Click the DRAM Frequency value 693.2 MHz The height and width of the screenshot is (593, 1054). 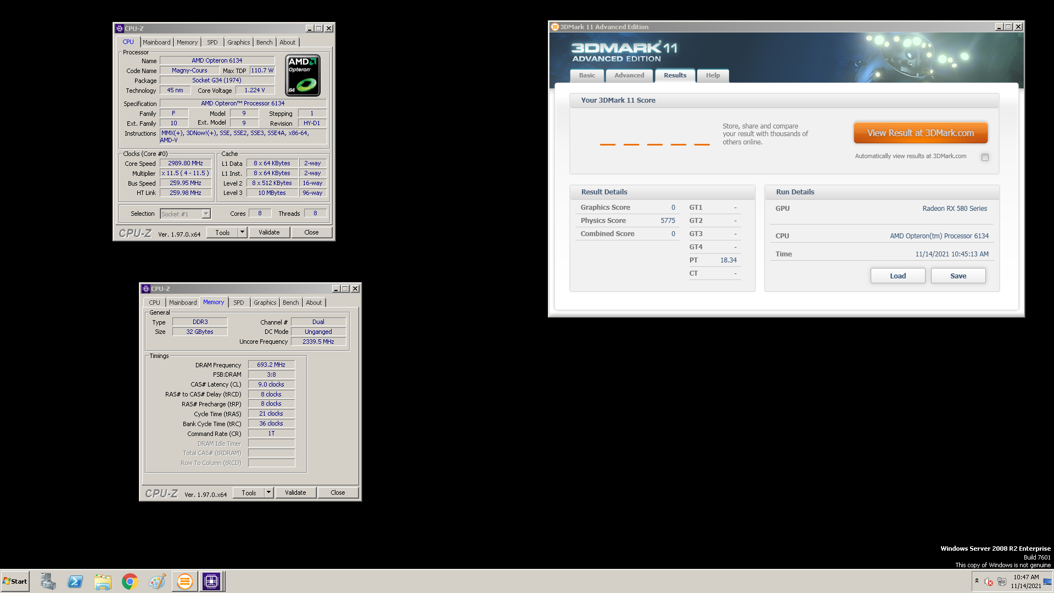[271, 365]
